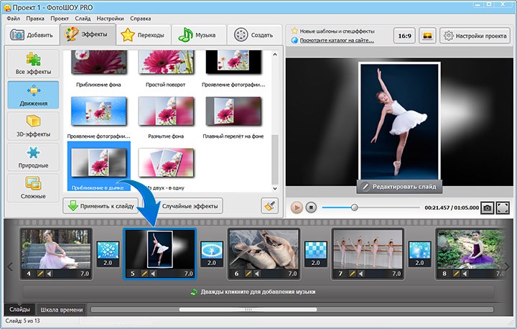This screenshot has width=517, height=329.
Task: Click the playback progress slider handle
Action: [354, 207]
